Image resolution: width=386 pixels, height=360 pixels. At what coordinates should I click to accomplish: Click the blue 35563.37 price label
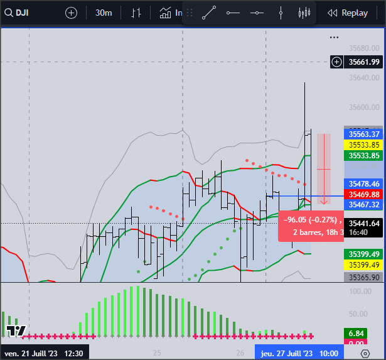pyautogui.click(x=364, y=134)
